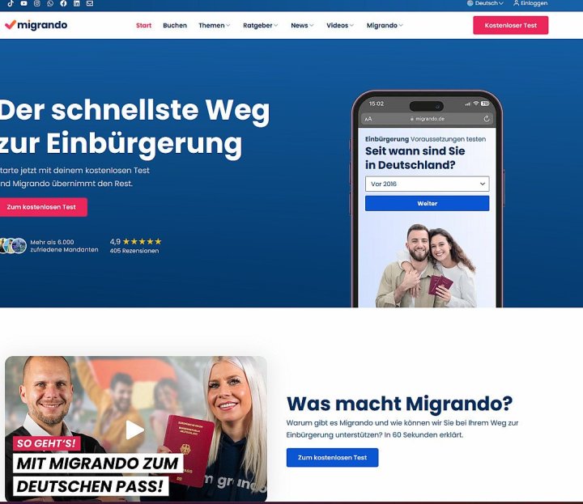Viewport: 583px width, 504px height.
Task: Expand the News menu
Action: (x=302, y=25)
